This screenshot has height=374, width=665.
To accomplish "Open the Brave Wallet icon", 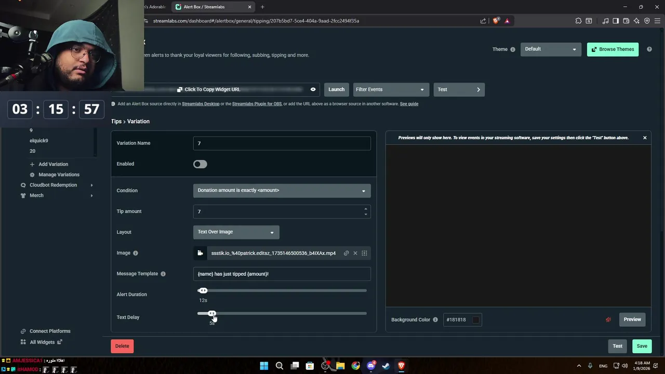I will (626, 21).
